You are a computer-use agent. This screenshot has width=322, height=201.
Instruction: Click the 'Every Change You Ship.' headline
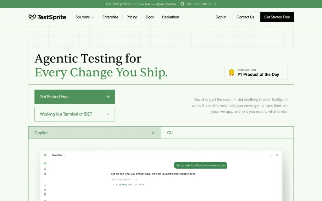(x=101, y=73)
